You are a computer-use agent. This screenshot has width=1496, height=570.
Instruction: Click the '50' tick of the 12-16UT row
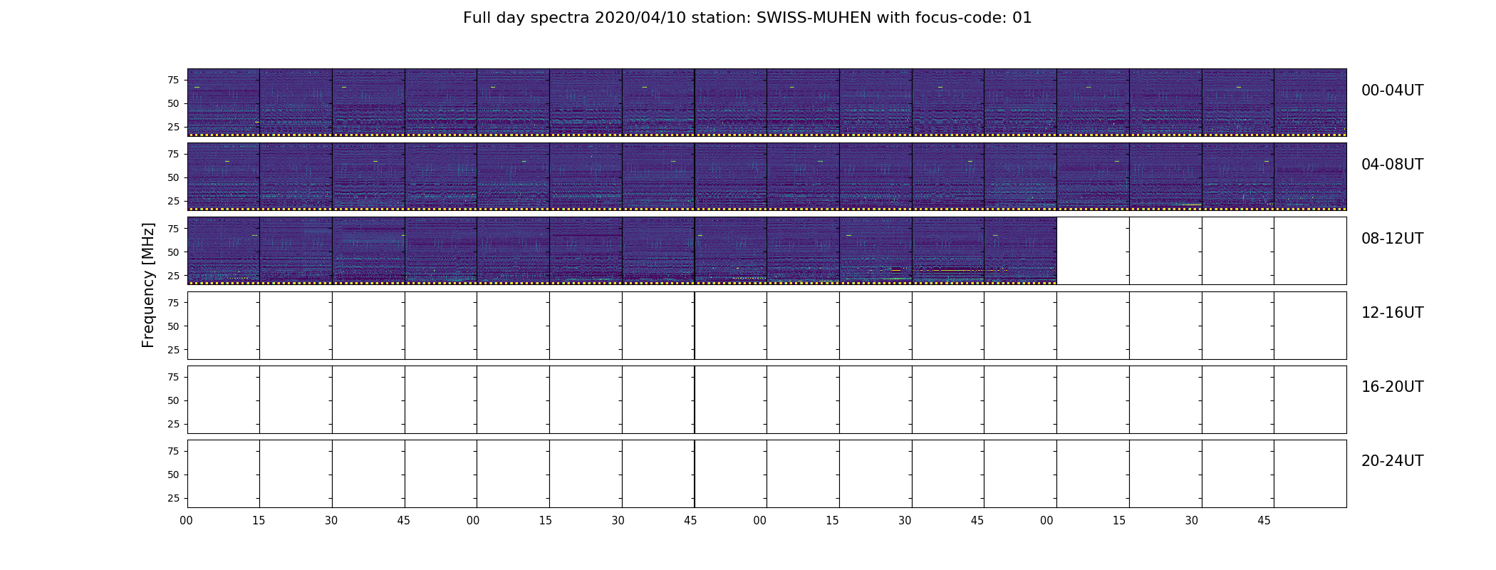coord(173,326)
